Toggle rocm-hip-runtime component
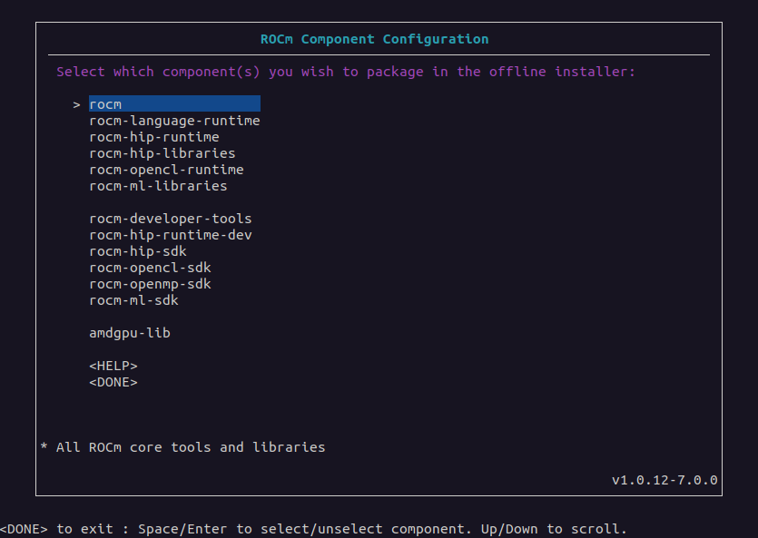The image size is (758, 538). (154, 137)
